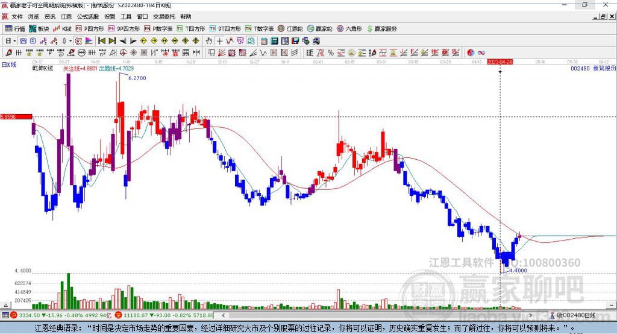Open the P数字表 tool
Screen dimensions: 617x334
click(158, 29)
